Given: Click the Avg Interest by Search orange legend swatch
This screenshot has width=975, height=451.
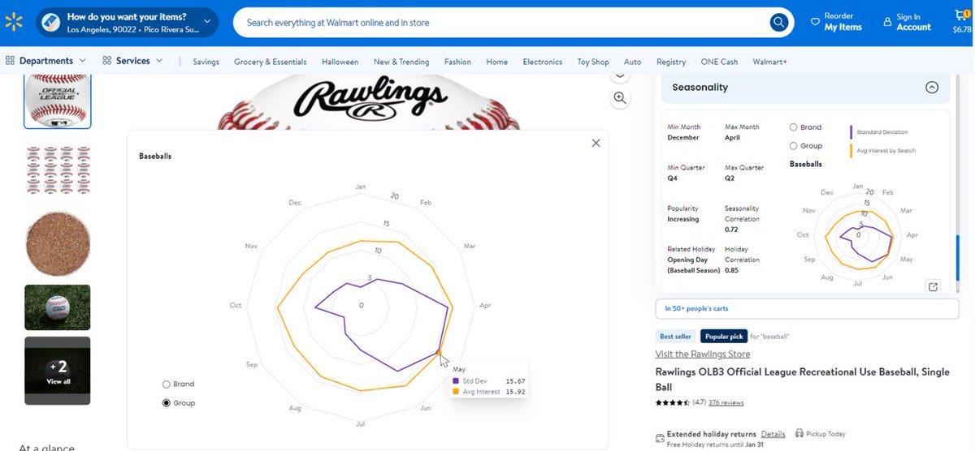Looking at the screenshot, I should point(851,150).
